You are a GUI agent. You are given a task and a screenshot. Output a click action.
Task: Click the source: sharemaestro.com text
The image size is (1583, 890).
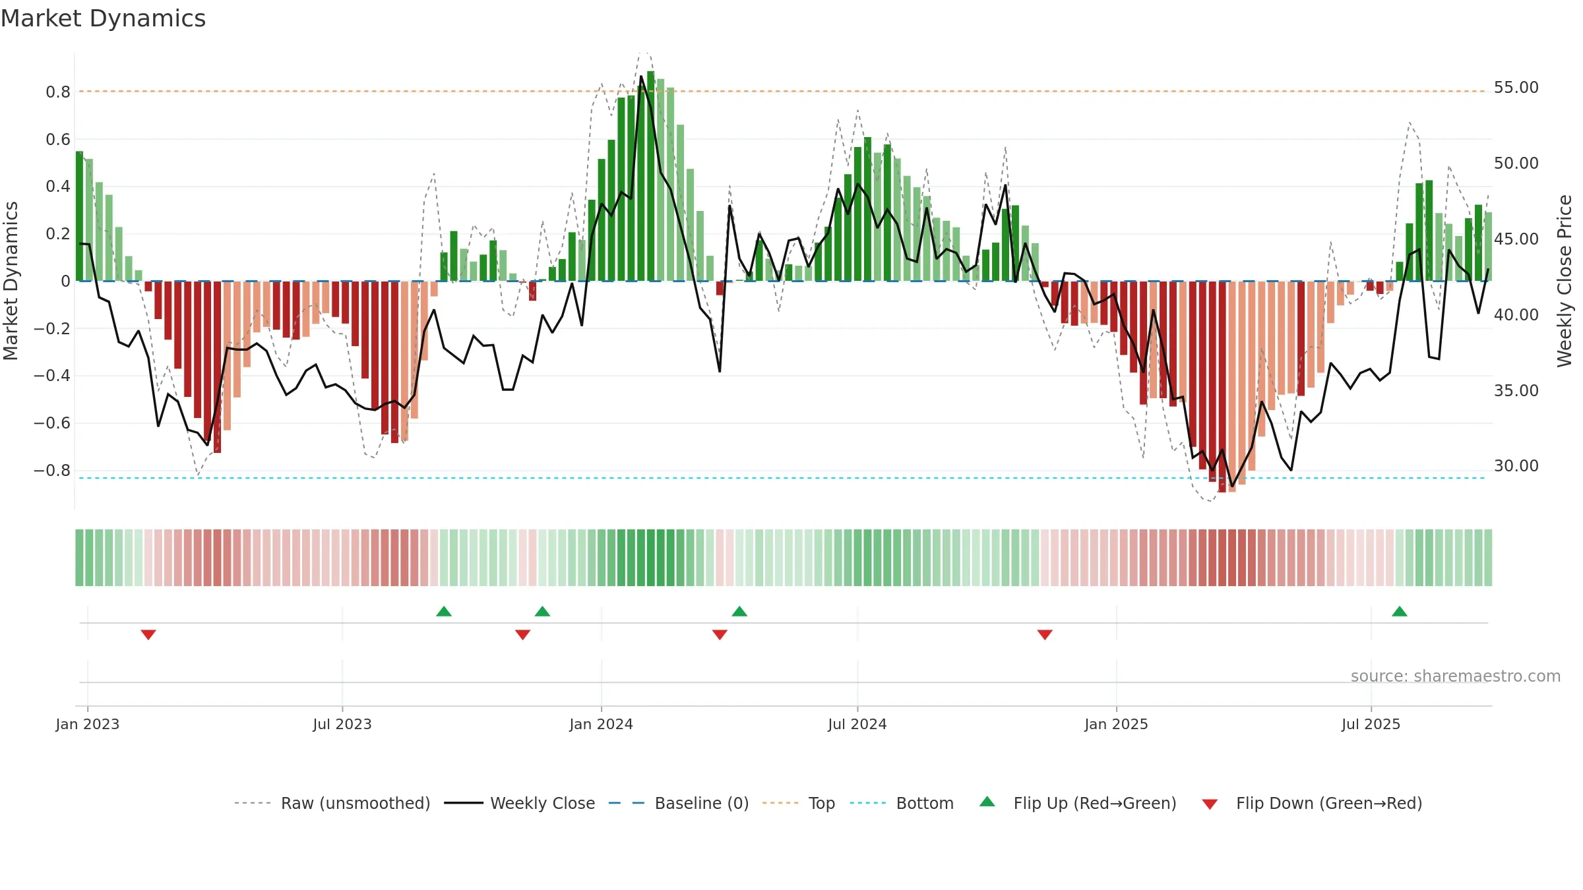click(x=1456, y=676)
